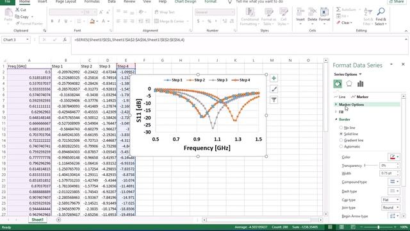Select Fill & Line paint bucket icon
This screenshot has width=410, height=231.
coord(338,84)
